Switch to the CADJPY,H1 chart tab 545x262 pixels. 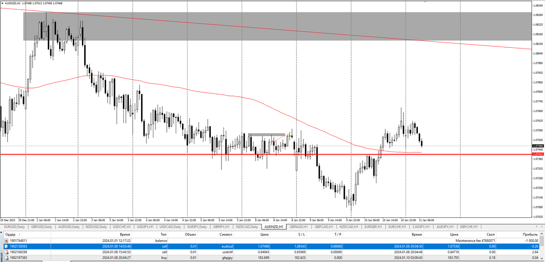(x=422, y=227)
